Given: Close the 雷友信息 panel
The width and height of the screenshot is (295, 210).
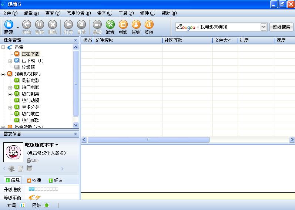Looking at the screenshot, I should click(76, 134).
